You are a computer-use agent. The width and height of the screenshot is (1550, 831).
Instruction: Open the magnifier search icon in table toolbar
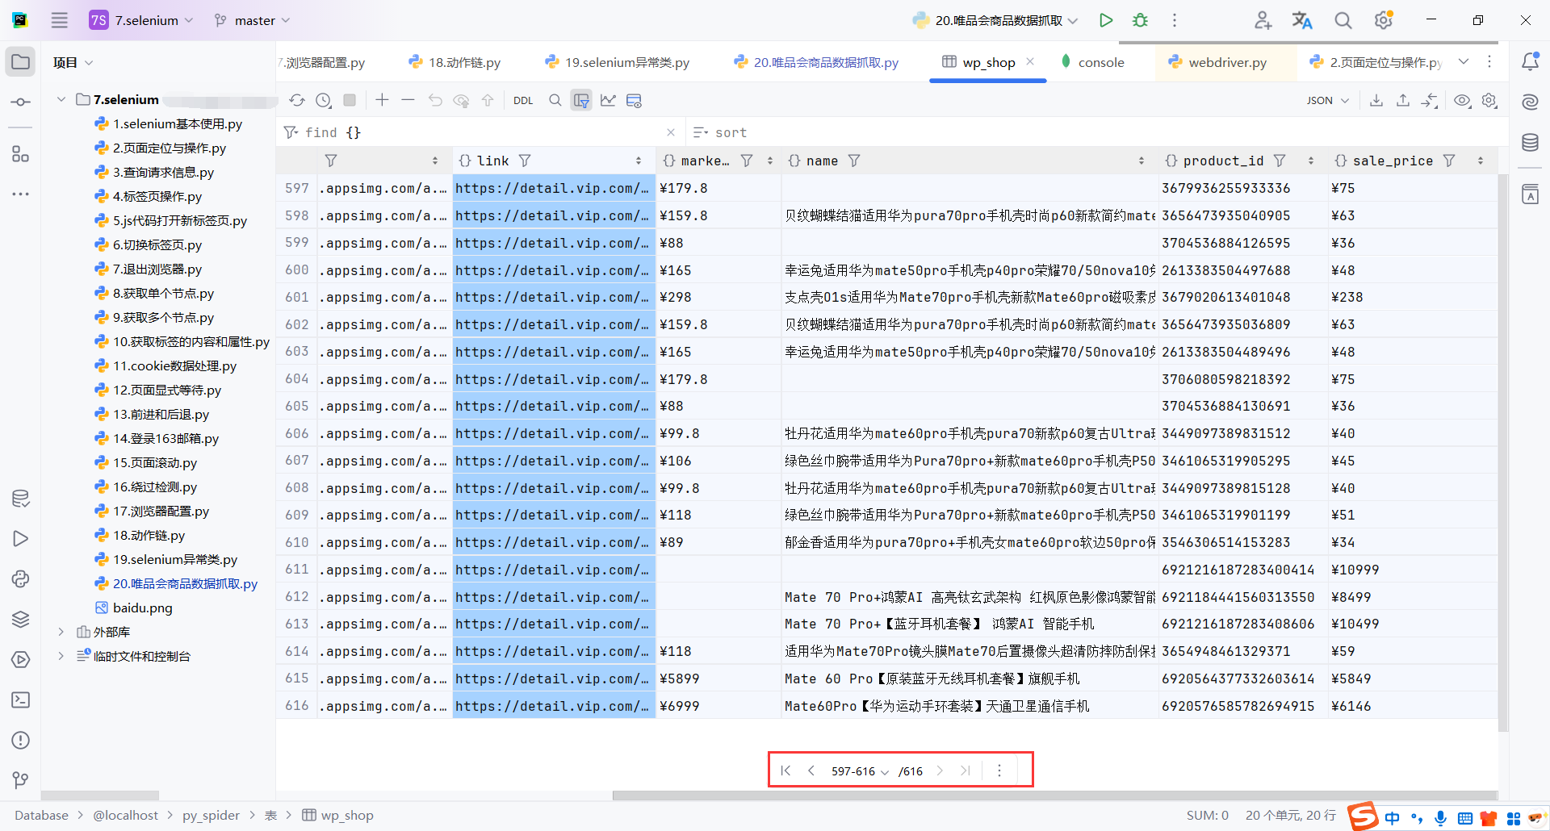pos(555,100)
